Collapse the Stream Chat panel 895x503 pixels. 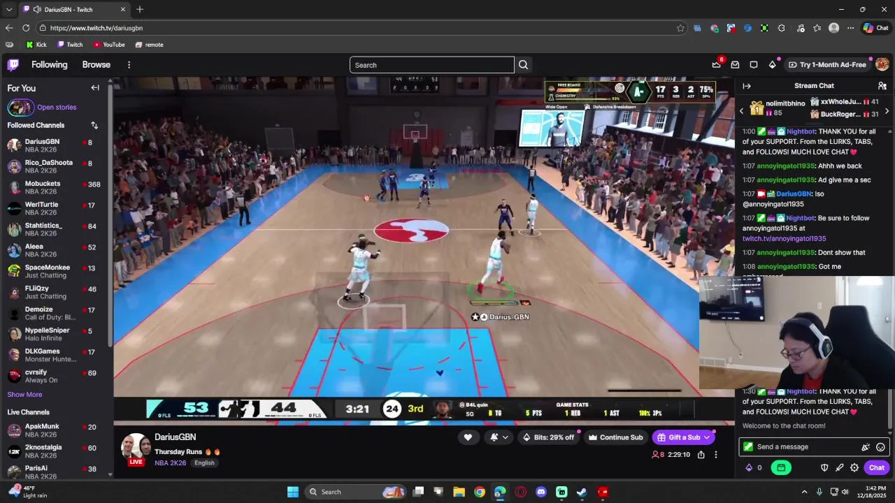click(x=747, y=86)
